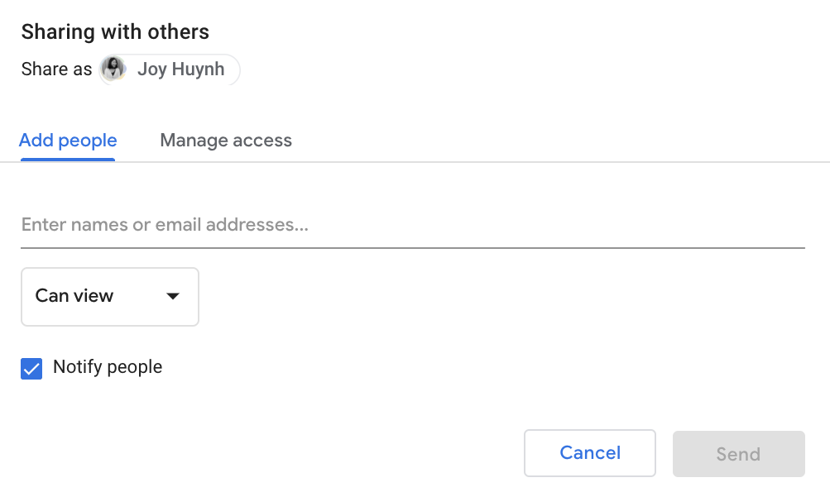Click the Sharing with others heading
Viewport: 830px width, 492px height.
[115, 32]
